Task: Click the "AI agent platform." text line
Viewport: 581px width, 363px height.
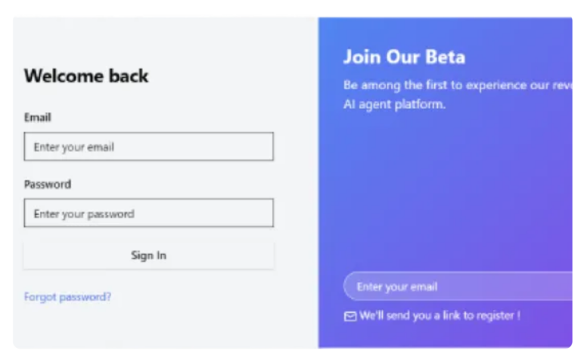Action: pyautogui.click(x=394, y=104)
